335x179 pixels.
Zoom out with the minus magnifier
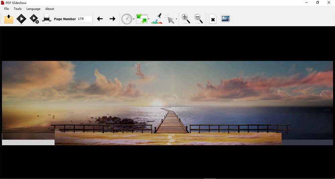point(198,19)
